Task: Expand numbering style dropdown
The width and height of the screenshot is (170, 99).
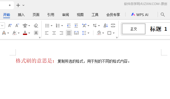Action: click(x=62, y=26)
